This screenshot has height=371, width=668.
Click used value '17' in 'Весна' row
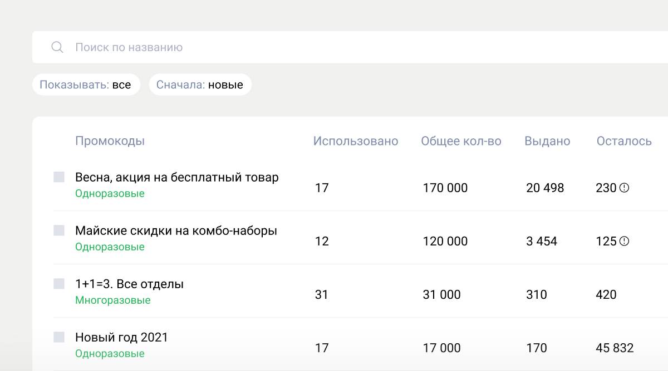pyautogui.click(x=322, y=188)
